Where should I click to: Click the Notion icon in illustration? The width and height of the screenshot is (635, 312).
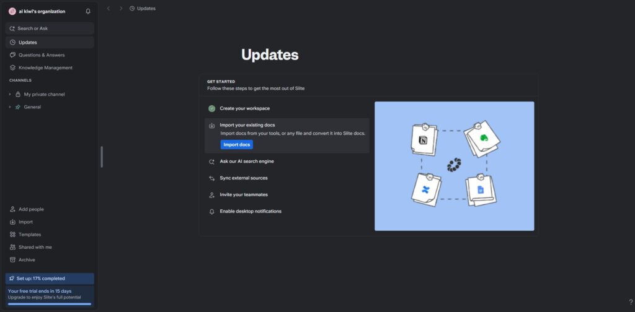(x=423, y=141)
